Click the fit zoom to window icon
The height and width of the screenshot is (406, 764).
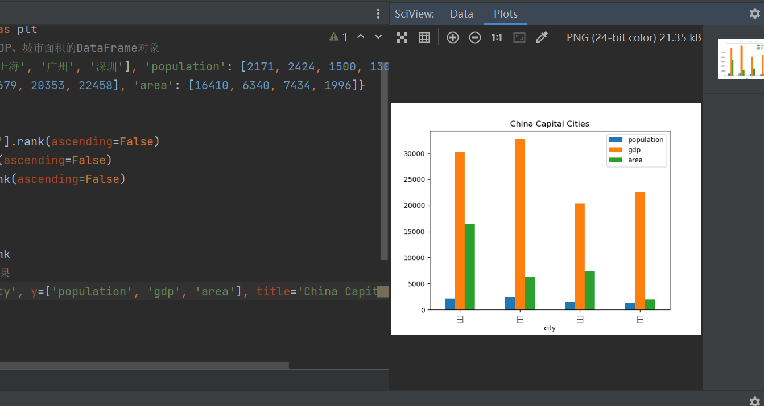coord(519,37)
